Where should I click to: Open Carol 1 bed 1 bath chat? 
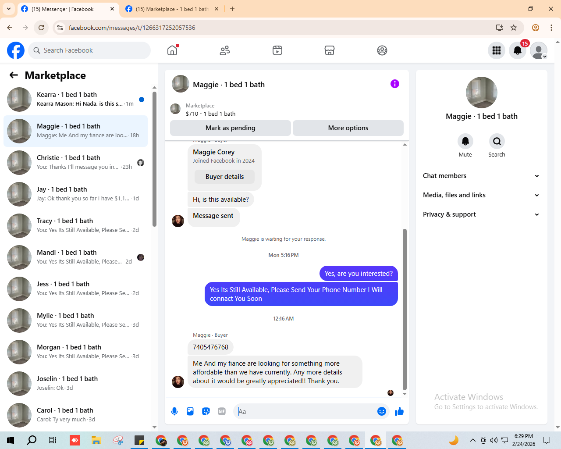tap(75, 415)
